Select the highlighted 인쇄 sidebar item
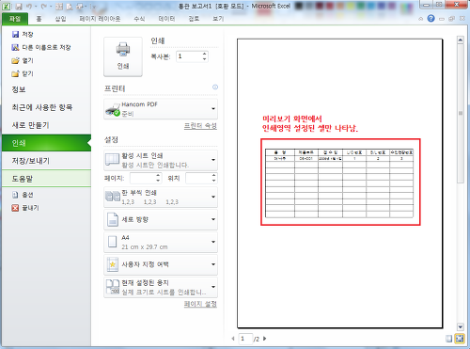470x349 pixels. pyautogui.click(x=46, y=143)
